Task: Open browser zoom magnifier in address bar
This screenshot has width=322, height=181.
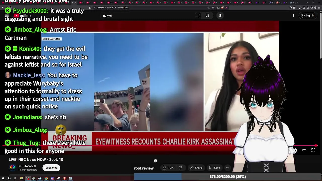Action: (213, 8)
